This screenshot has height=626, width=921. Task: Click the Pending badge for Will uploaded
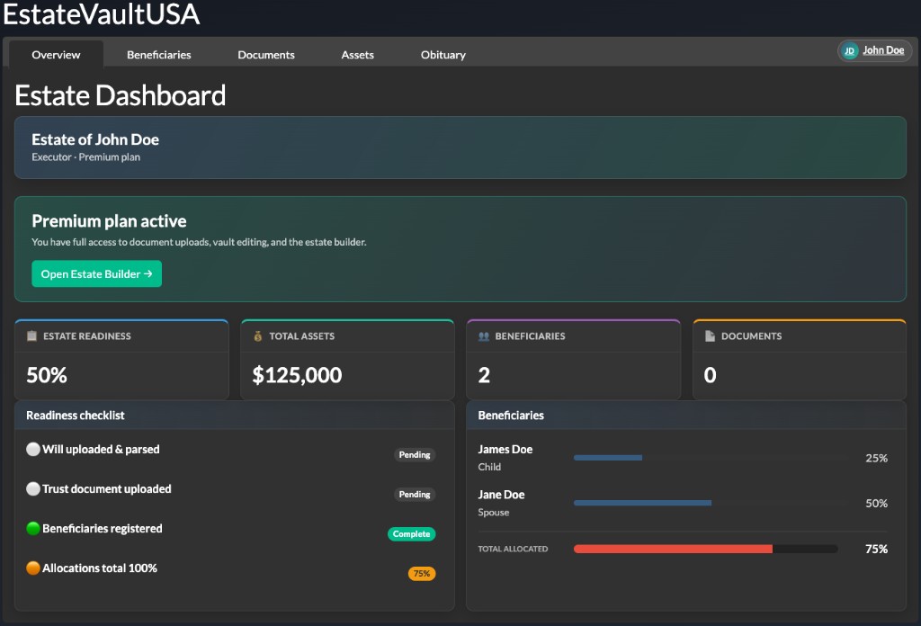coord(415,454)
